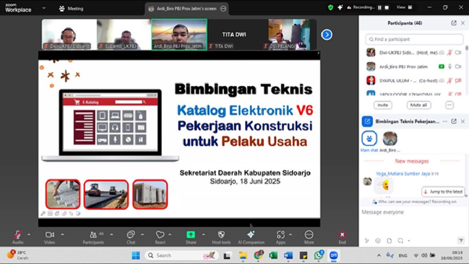Screen dimensions: 469x264
Task: Open the AI Companion sparkle icon
Action: pyautogui.click(x=251, y=235)
